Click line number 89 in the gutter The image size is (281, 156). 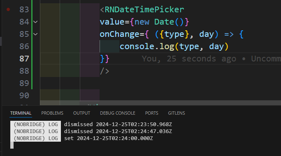point(24,83)
